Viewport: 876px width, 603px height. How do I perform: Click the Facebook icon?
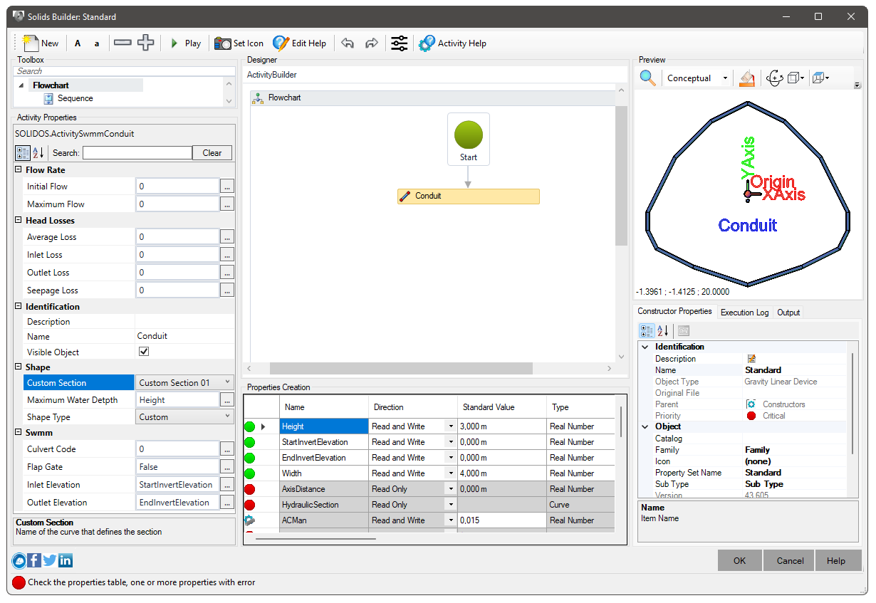pos(34,560)
